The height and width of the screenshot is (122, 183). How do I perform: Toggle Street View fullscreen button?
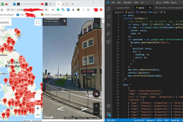(97, 20)
